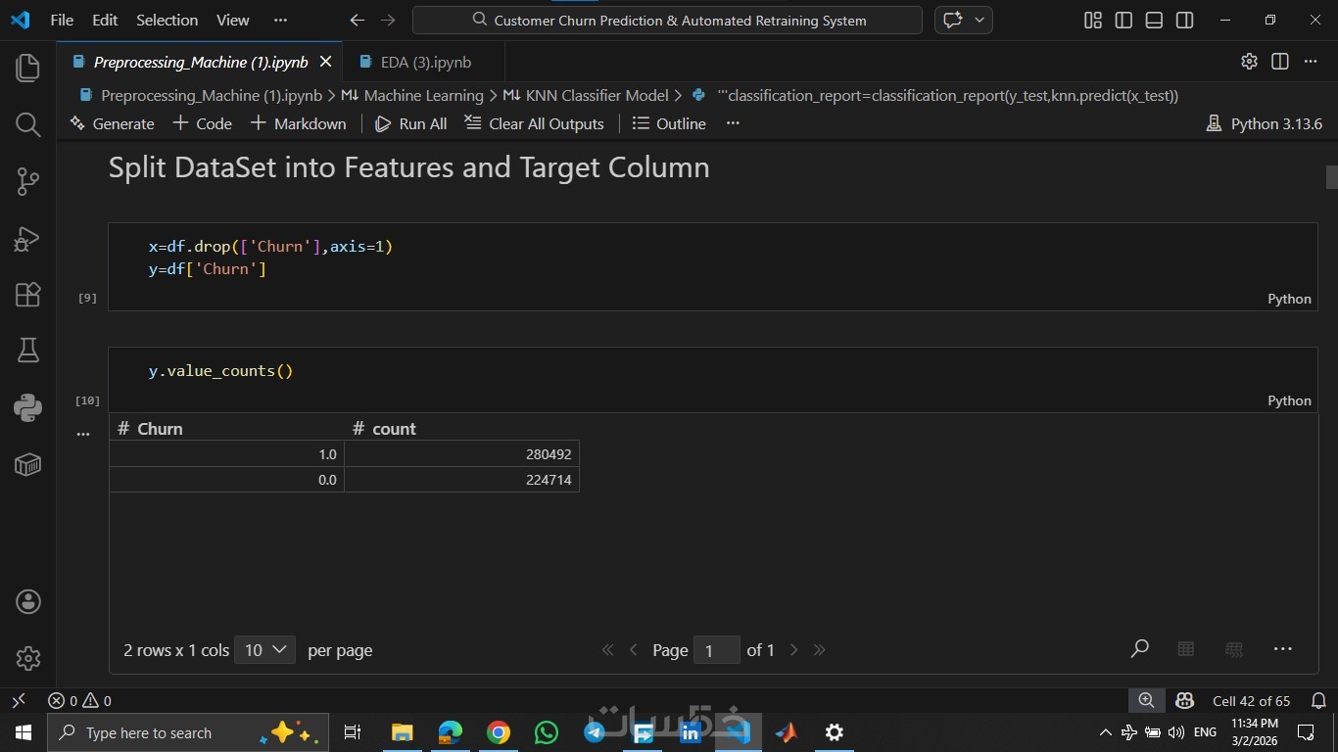The width and height of the screenshot is (1338, 752).
Task: Open the Extensions view
Action: click(x=27, y=295)
